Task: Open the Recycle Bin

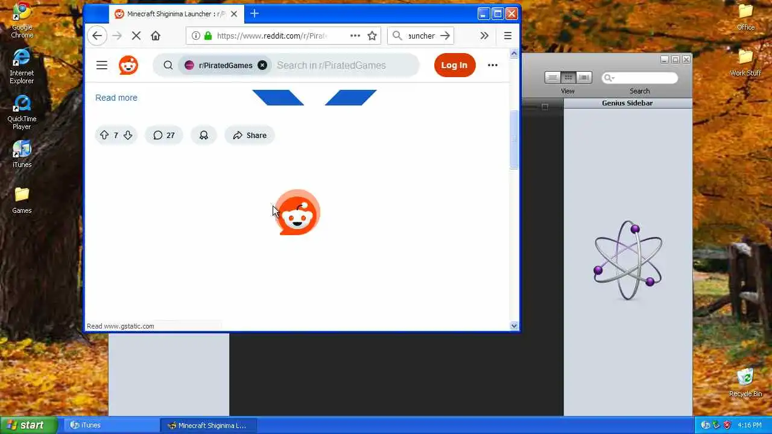Action: click(745, 382)
